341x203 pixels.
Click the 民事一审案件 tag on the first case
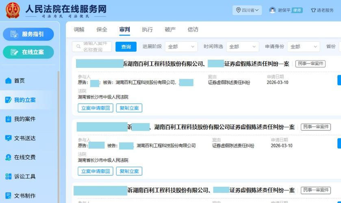[x=311, y=64]
